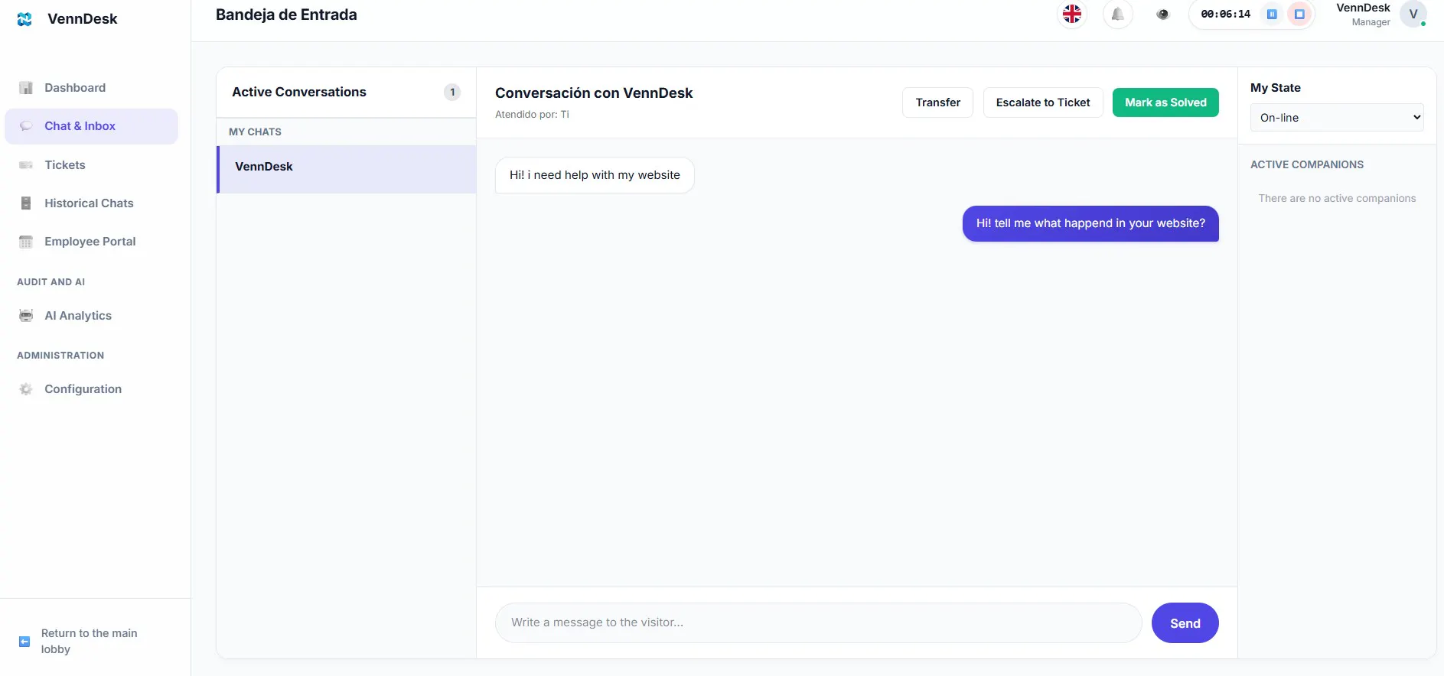The height and width of the screenshot is (676, 1444).
Task: Open AI Analytics page
Action: click(x=91, y=316)
